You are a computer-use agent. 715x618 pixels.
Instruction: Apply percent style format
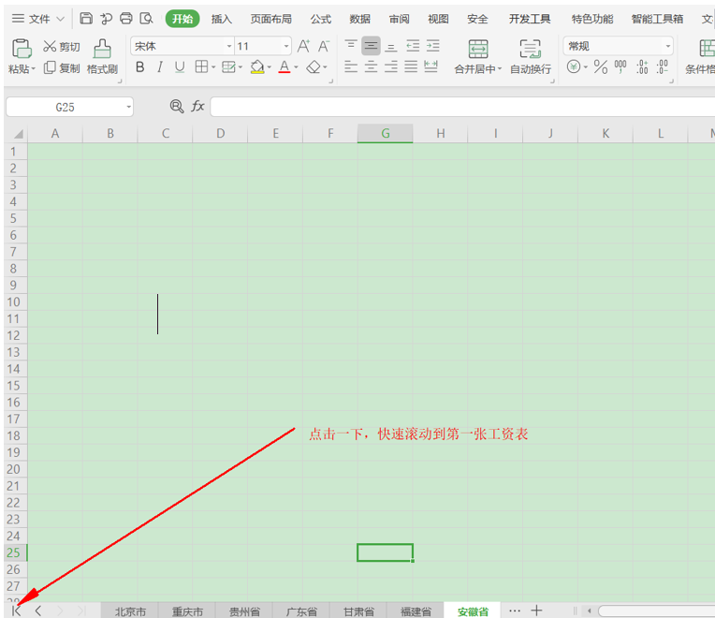601,67
